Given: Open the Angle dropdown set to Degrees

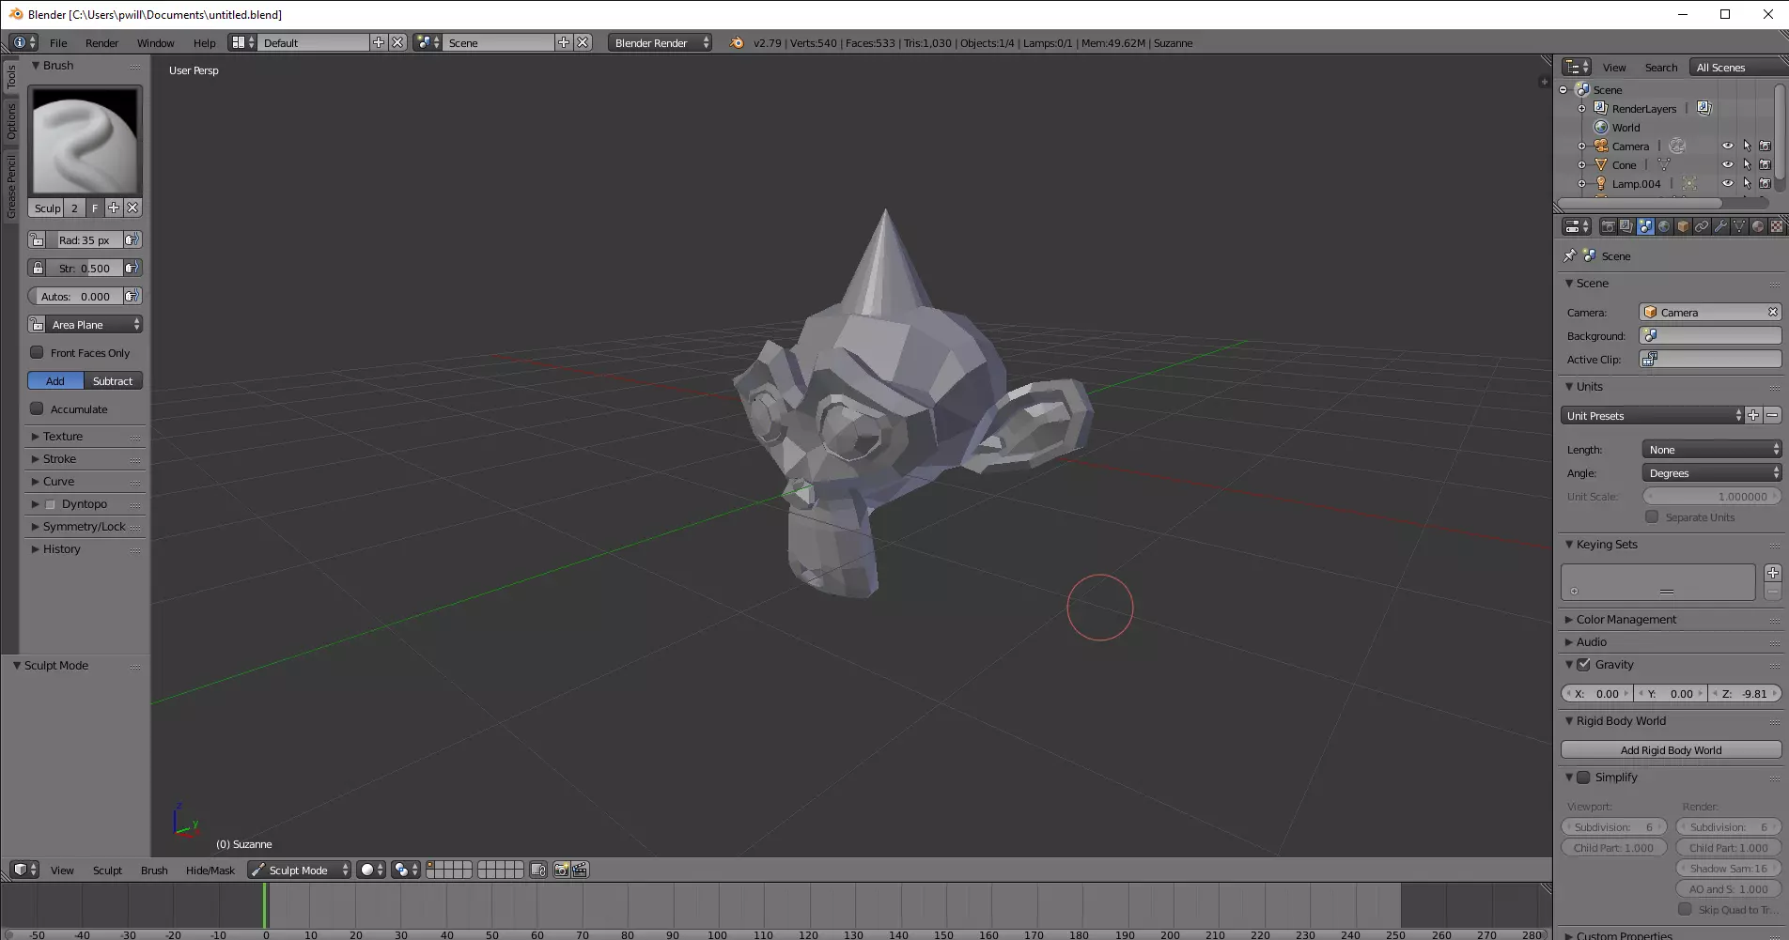Looking at the screenshot, I should [x=1711, y=472].
